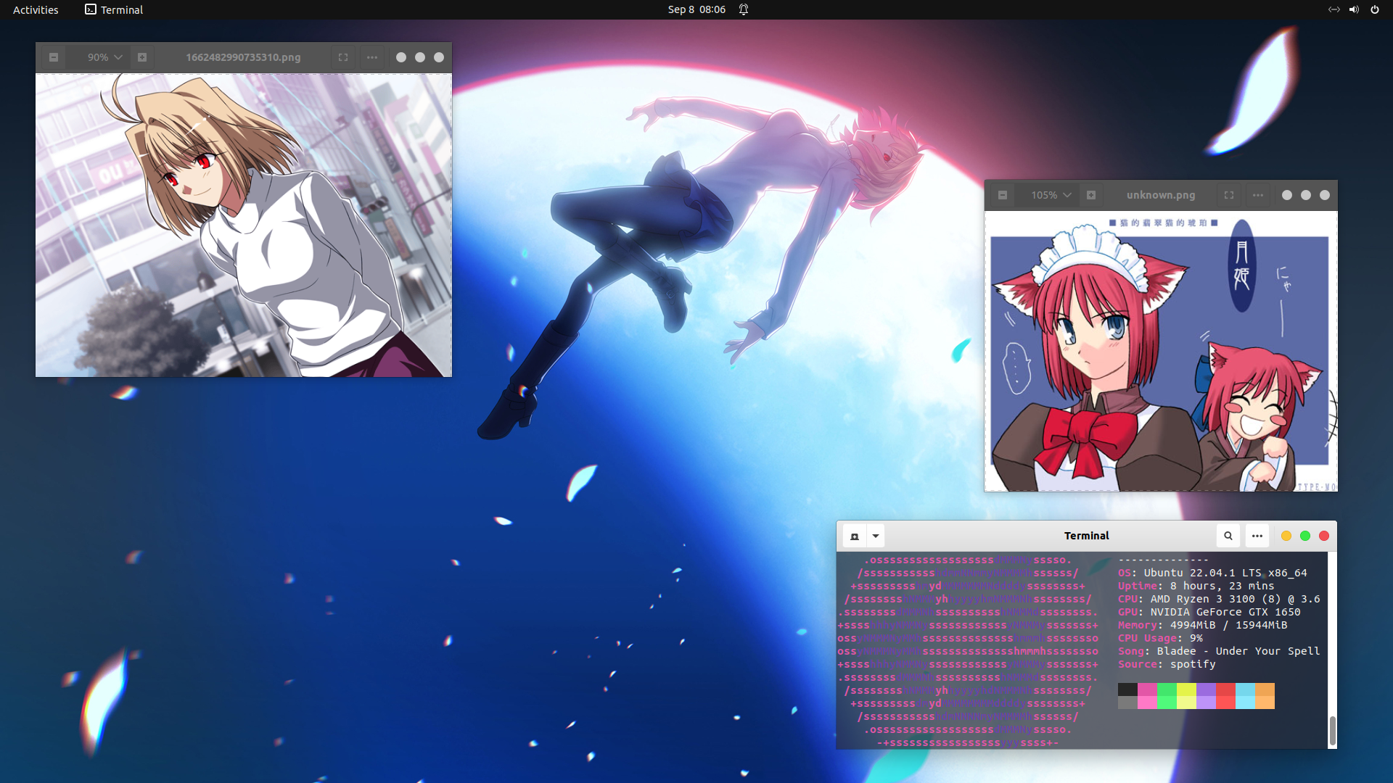
Task: Toggle fullscreen in the unknown.png viewer
Action: tap(1229, 195)
